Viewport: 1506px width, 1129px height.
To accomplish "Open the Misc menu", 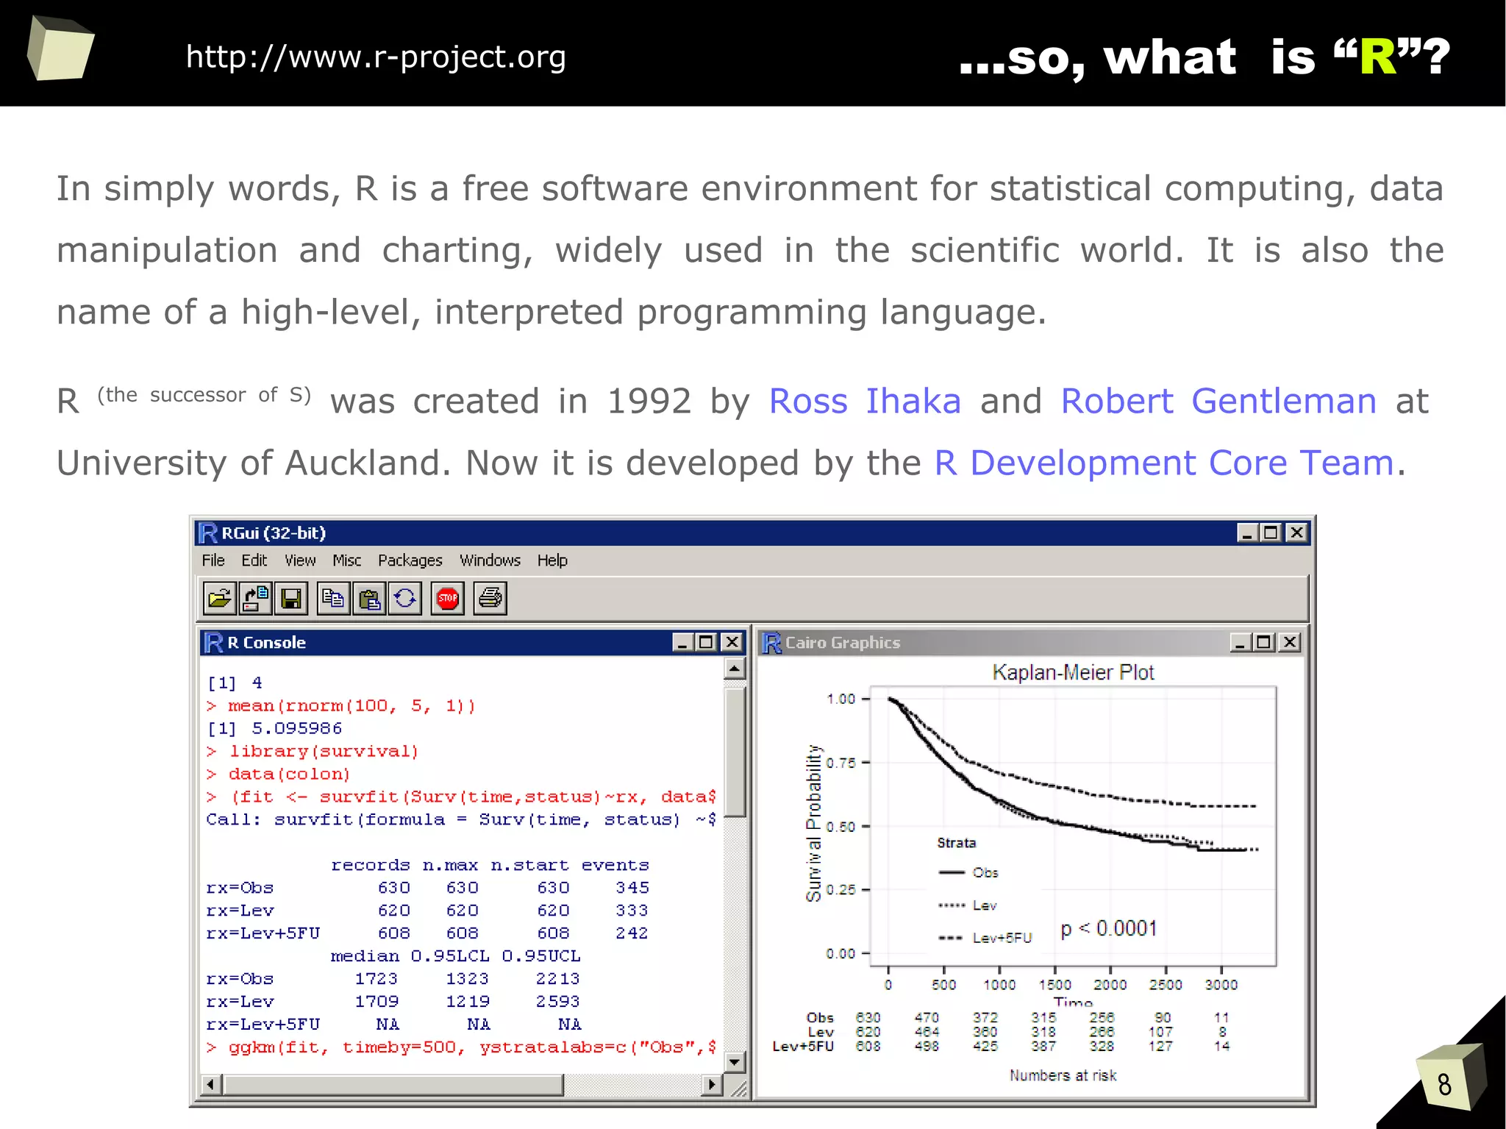I will click(346, 560).
